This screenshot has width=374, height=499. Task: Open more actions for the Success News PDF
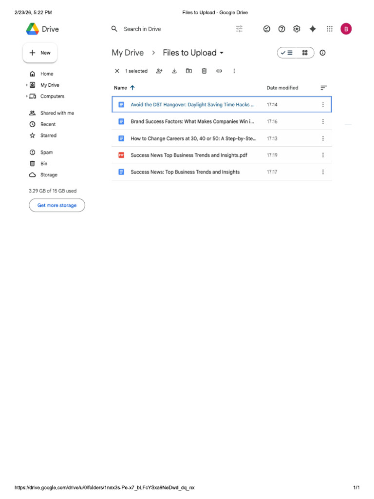(323, 155)
